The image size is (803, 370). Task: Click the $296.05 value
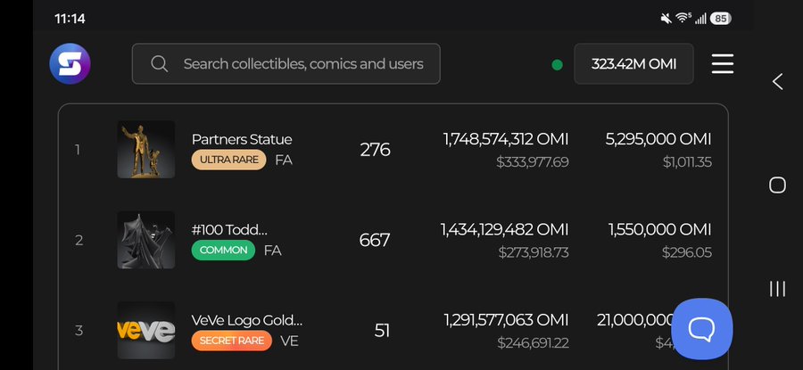(687, 252)
